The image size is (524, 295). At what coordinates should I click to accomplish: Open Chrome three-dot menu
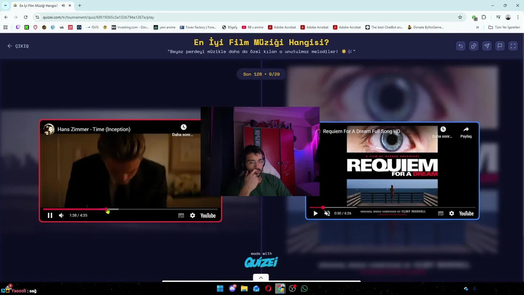pyautogui.click(x=517, y=17)
